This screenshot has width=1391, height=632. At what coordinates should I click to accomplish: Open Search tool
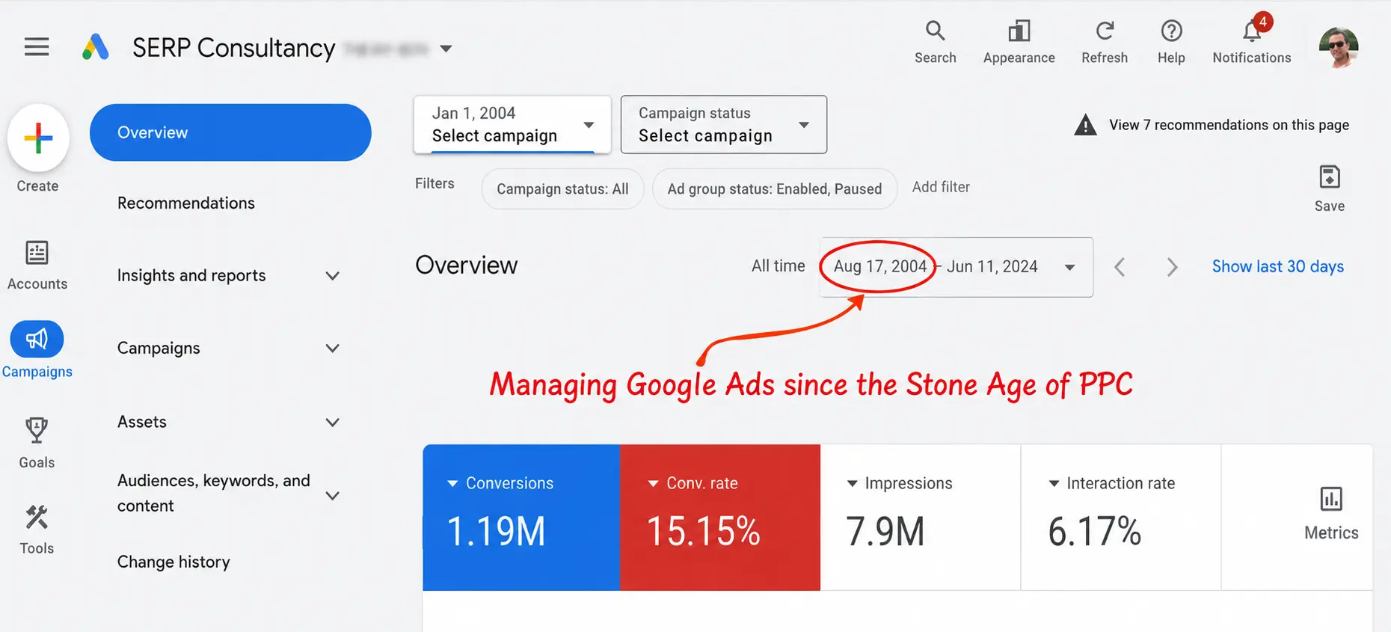935,42
